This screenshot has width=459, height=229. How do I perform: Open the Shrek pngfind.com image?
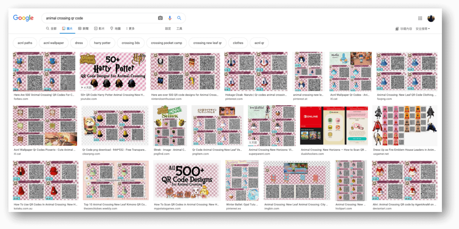(x=170, y=126)
